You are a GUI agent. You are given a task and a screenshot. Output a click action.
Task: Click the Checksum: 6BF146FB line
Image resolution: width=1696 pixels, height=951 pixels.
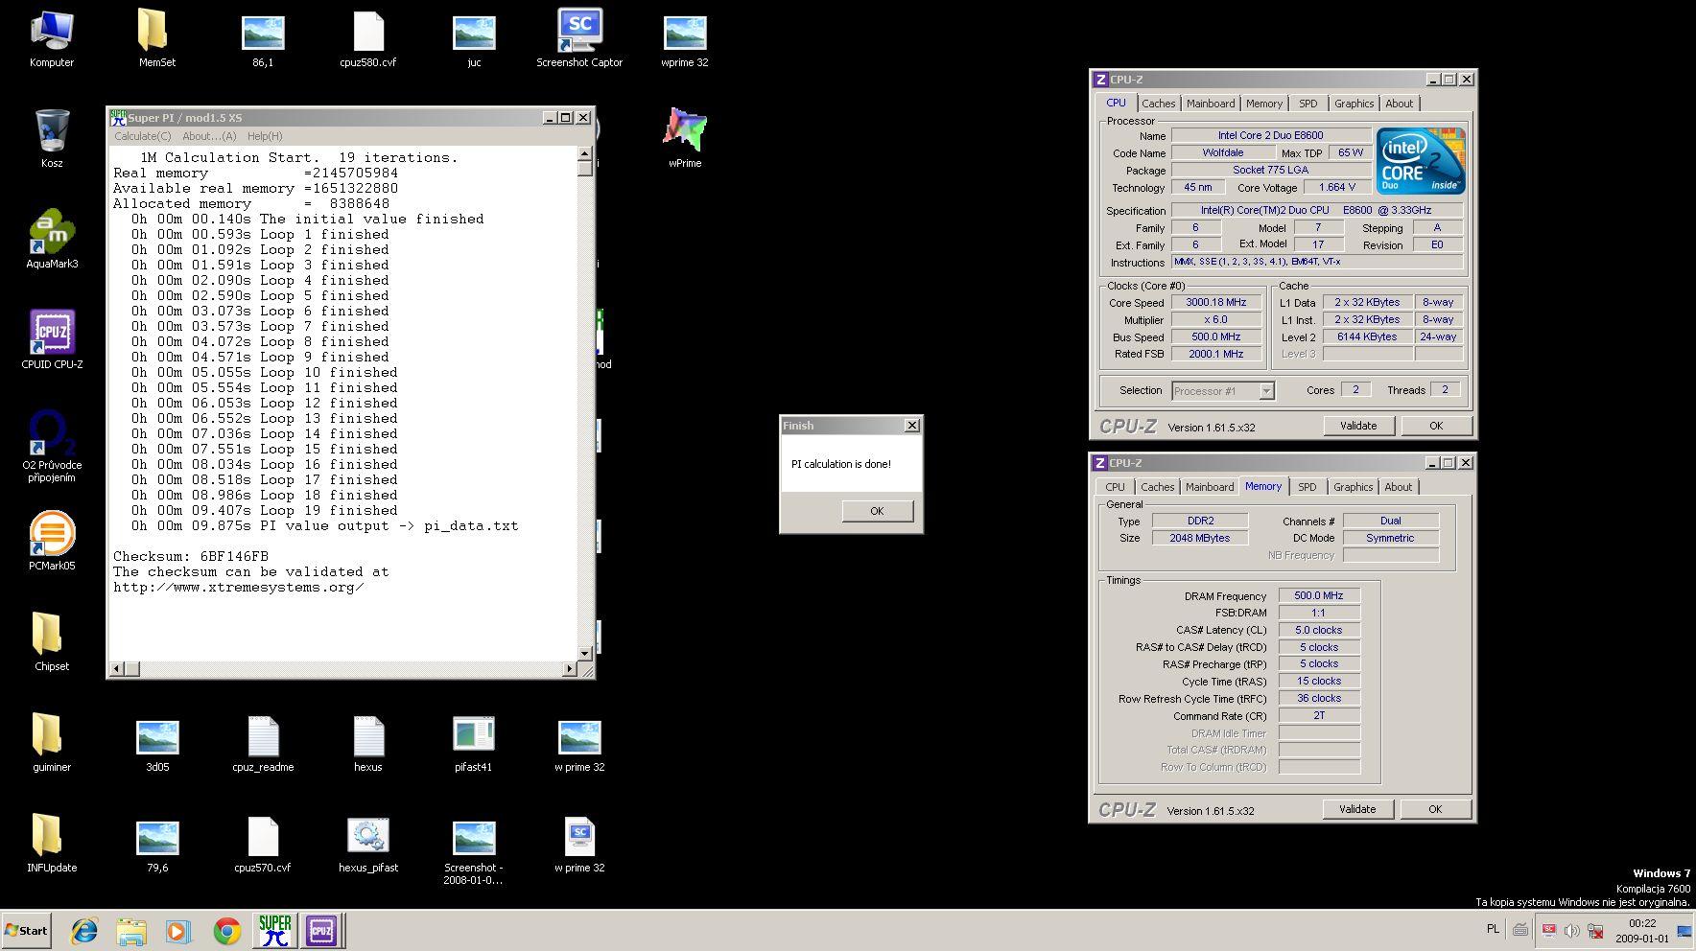tap(191, 556)
